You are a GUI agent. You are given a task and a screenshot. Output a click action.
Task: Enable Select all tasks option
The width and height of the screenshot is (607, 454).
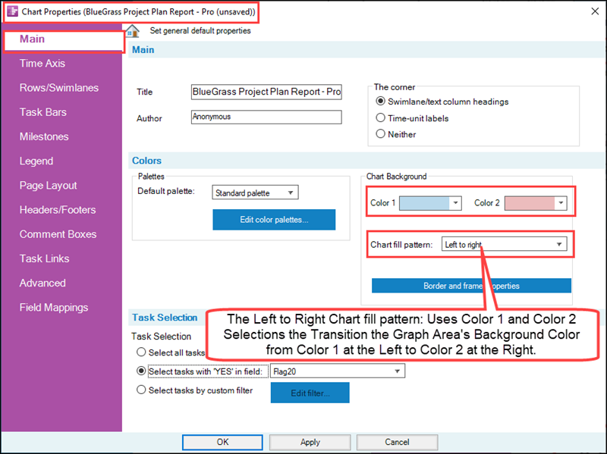(x=141, y=352)
